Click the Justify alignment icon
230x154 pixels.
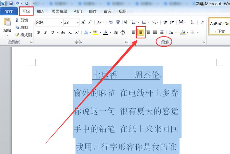click(x=155, y=32)
